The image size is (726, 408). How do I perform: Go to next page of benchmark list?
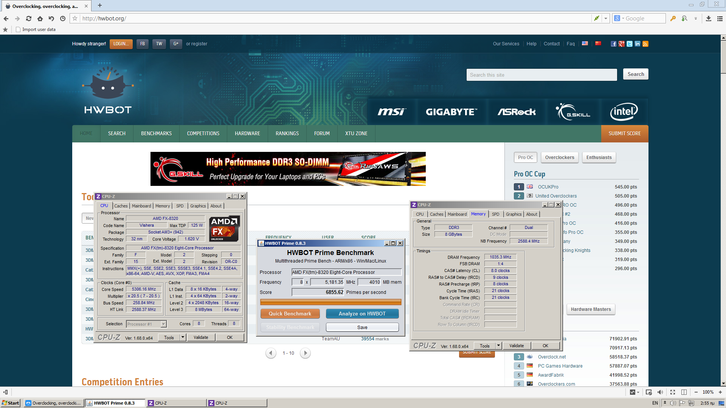click(305, 353)
